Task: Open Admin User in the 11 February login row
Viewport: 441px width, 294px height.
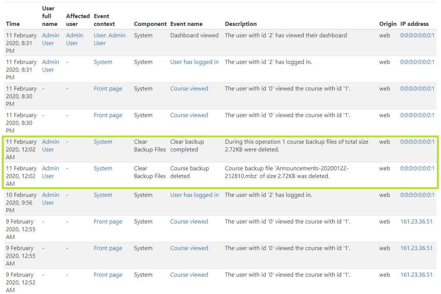Action: pos(51,66)
